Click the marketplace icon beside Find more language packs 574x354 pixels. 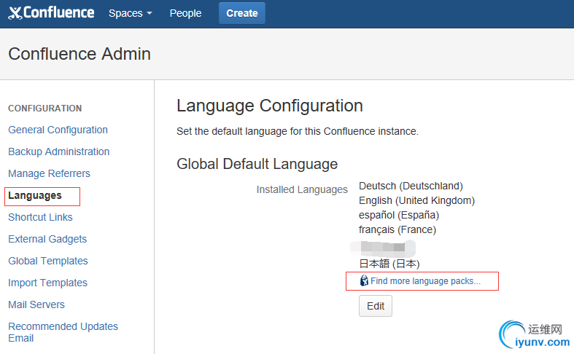click(x=365, y=281)
